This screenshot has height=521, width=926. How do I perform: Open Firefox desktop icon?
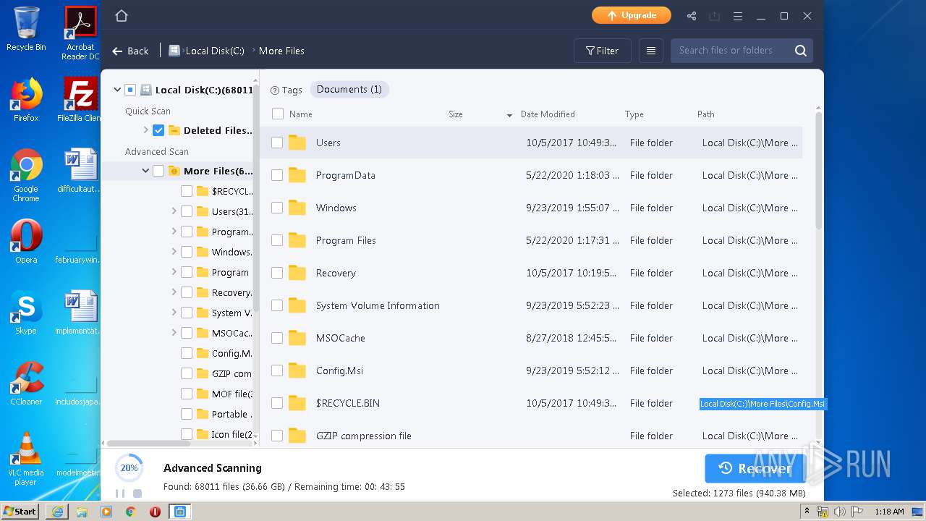(26, 100)
